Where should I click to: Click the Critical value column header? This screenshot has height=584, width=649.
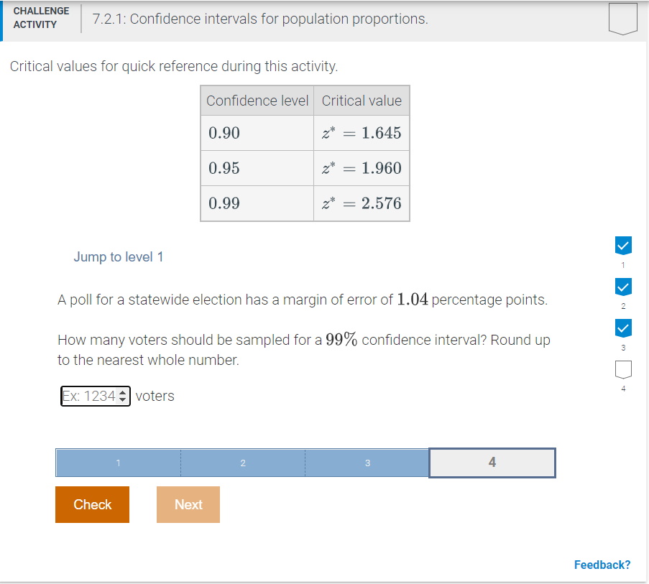[x=361, y=100]
